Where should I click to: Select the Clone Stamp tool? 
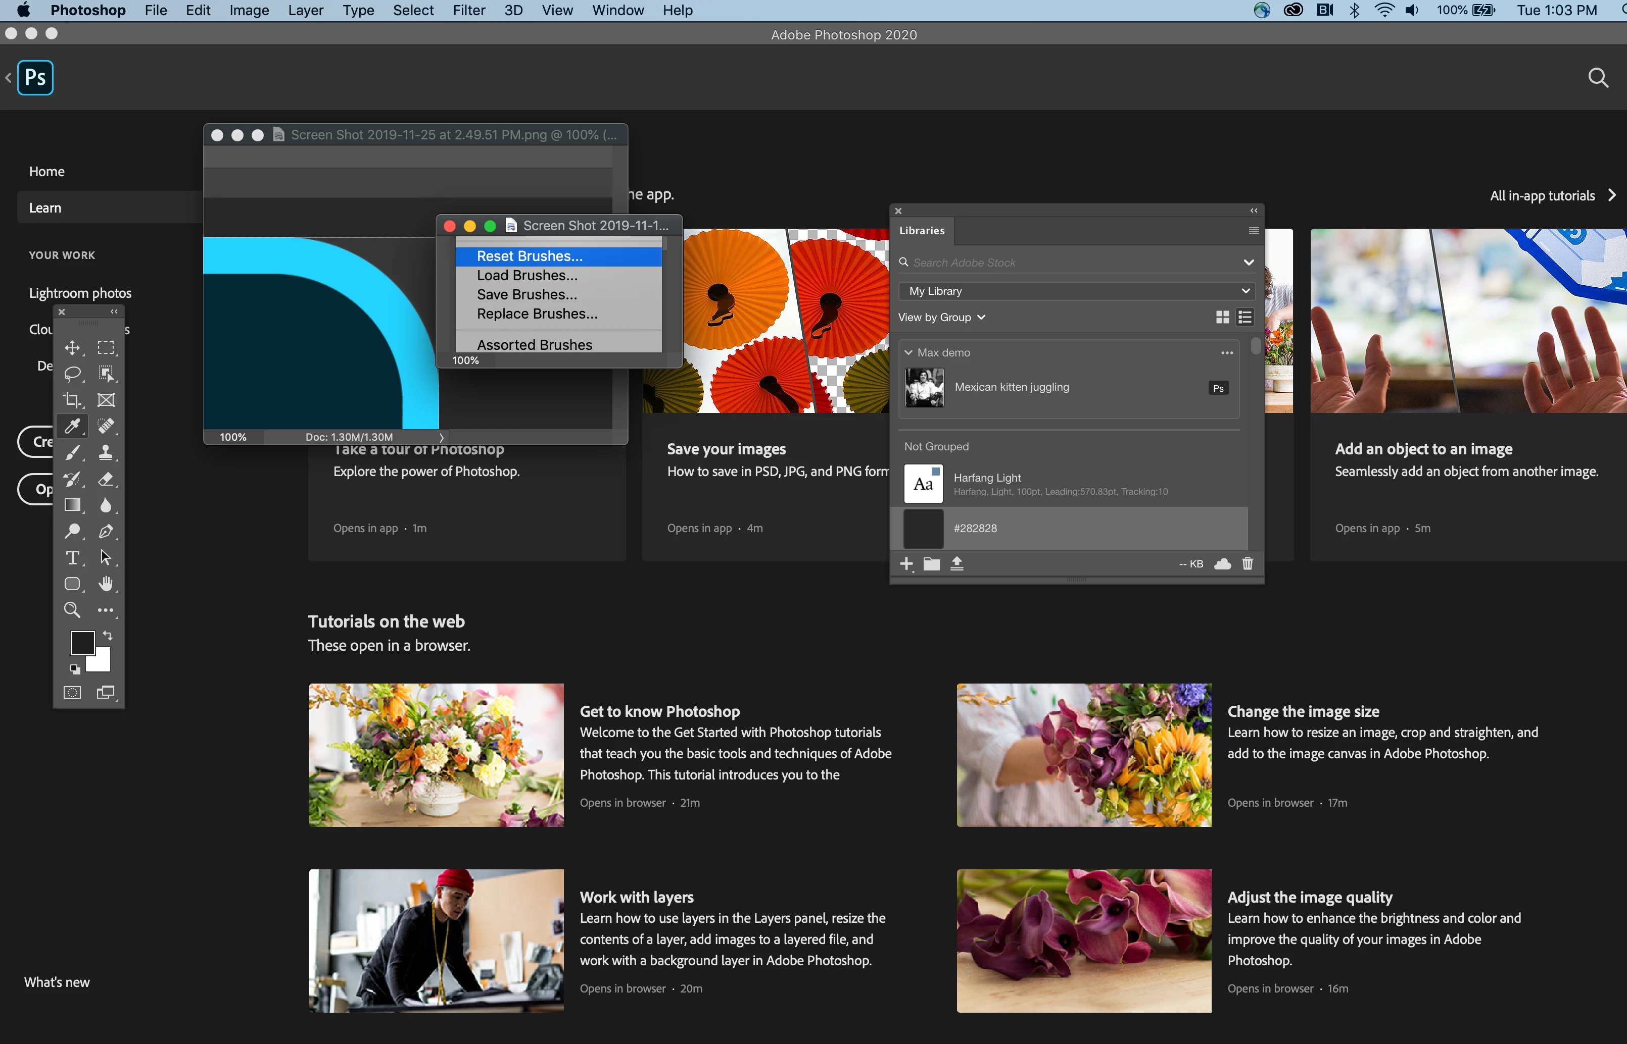106,452
